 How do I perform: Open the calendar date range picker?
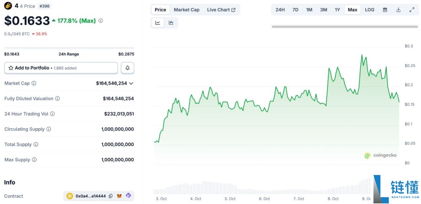pyautogui.click(x=385, y=10)
